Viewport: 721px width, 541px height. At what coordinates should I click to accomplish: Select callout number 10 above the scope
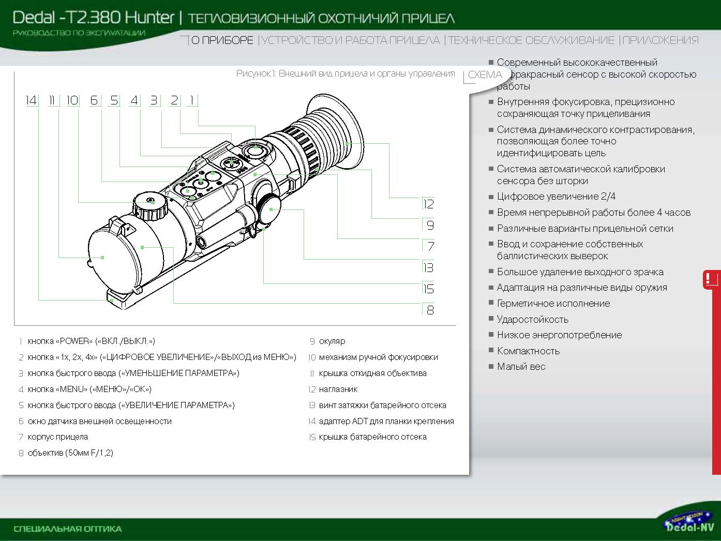[72, 100]
